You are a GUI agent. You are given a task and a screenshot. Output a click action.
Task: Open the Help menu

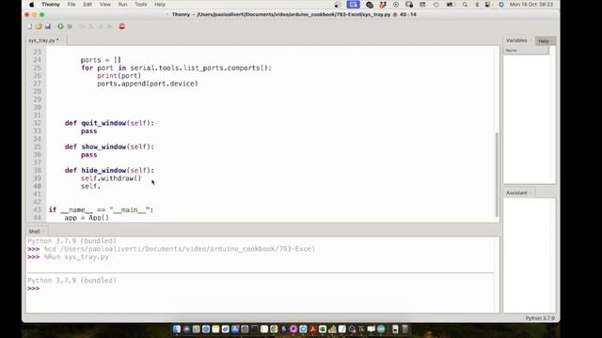pyautogui.click(x=160, y=5)
